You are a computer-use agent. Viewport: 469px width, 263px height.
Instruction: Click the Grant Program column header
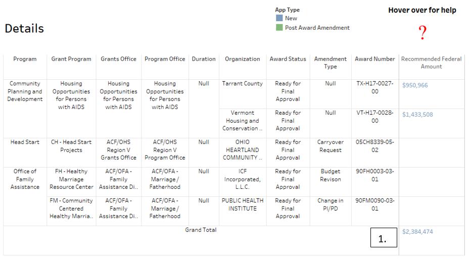click(71, 59)
